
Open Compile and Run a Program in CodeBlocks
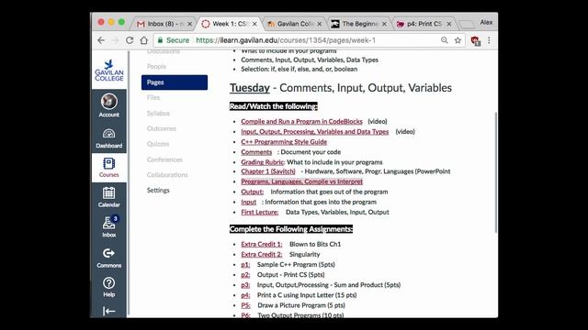[302, 122]
